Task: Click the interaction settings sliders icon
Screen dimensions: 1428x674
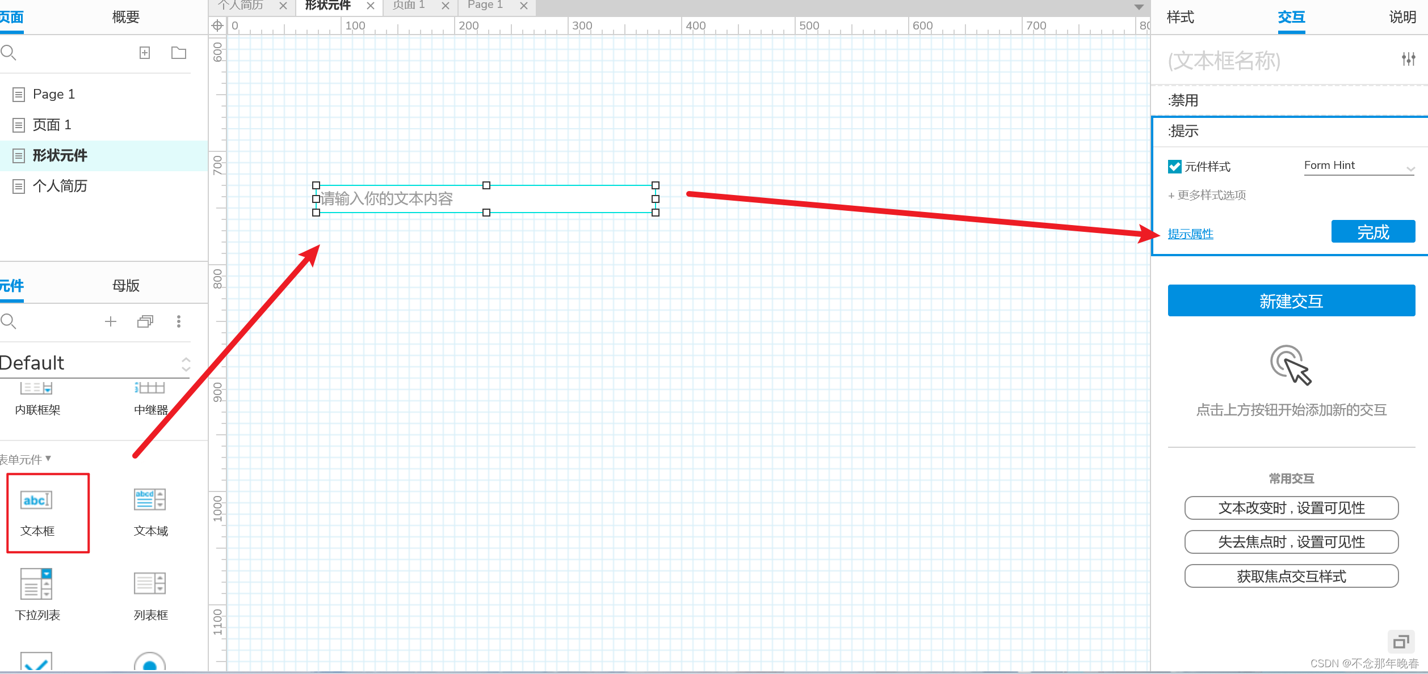Action: pos(1408,59)
